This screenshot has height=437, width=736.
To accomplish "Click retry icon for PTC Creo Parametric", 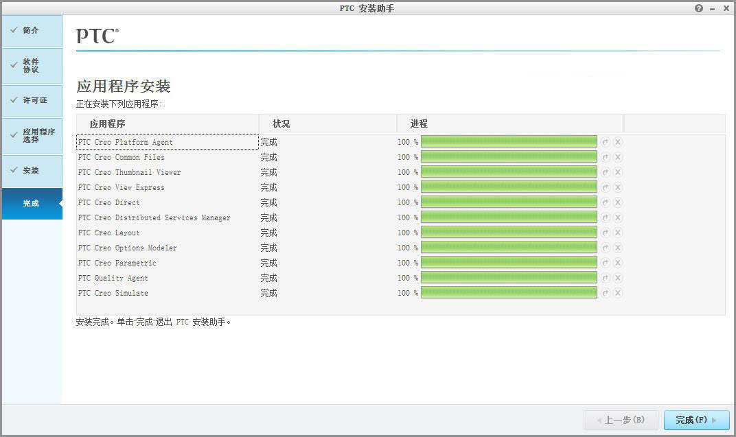I will [x=605, y=263].
